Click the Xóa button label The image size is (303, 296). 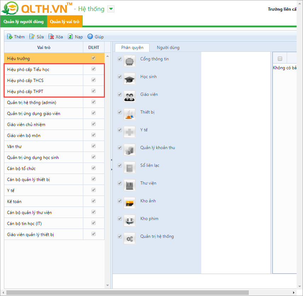pyautogui.click(x=59, y=37)
